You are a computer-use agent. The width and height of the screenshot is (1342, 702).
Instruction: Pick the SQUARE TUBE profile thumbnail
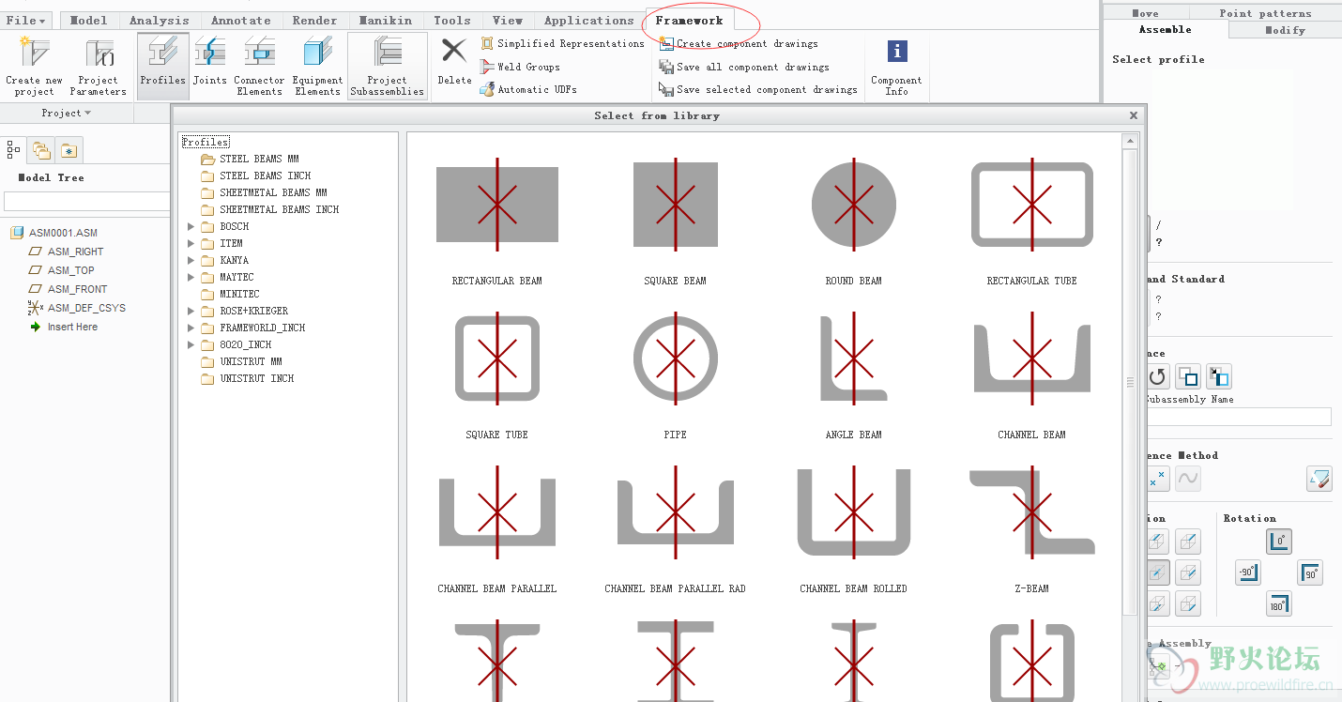click(x=497, y=359)
